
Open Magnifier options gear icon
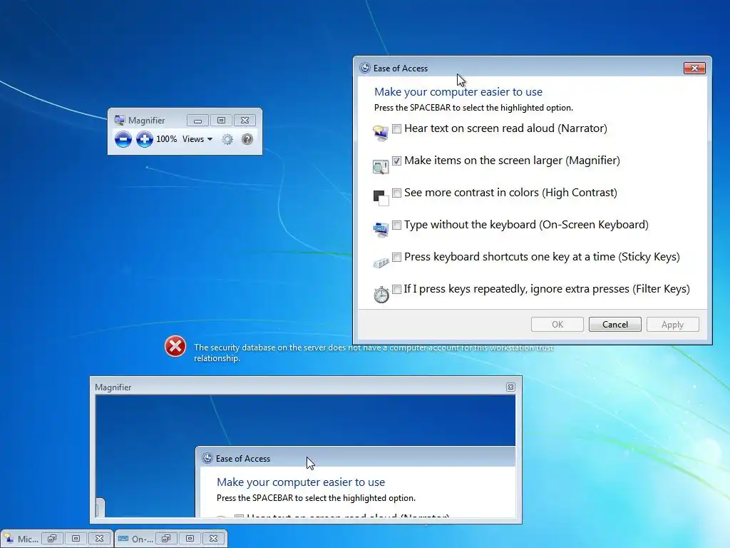point(227,139)
